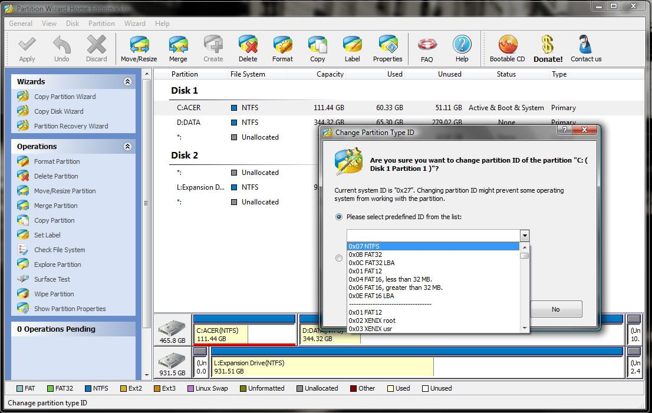Launch Copy Disk Wizard from sidebar
Screen dimensions: 652x413
click(x=58, y=111)
